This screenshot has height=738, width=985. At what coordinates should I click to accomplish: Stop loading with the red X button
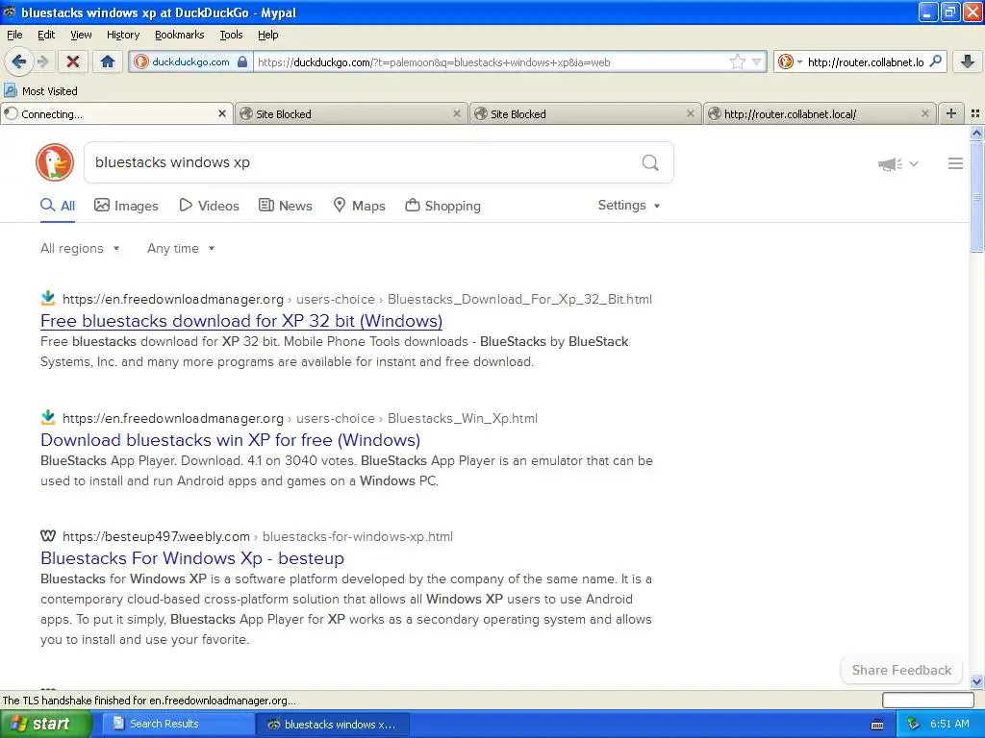pos(73,61)
